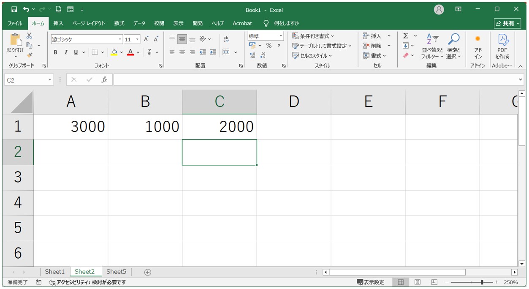Switch to the Sheet5 tab

tap(116, 272)
